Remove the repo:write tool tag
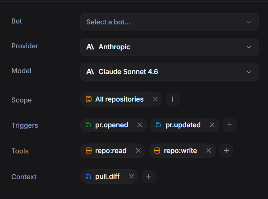The image size is (268, 199). click(x=208, y=151)
